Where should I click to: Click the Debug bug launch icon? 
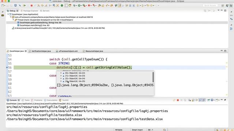click(x=74, y=5)
